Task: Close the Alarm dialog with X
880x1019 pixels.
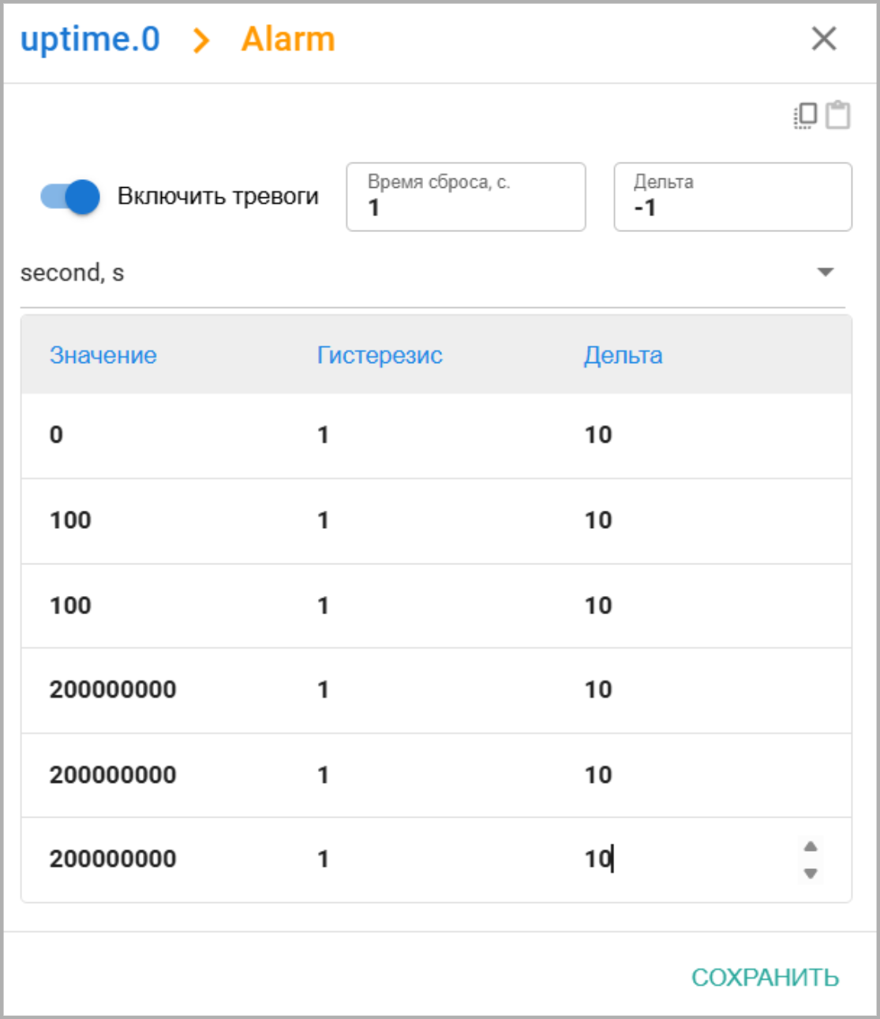Action: 823,39
